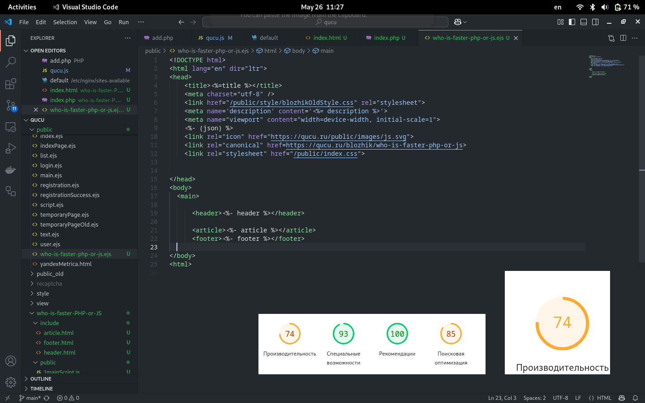Open Copilot status icon in status bar
Image resolution: width=645 pixels, height=403 pixels.
click(x=622, y=398)
